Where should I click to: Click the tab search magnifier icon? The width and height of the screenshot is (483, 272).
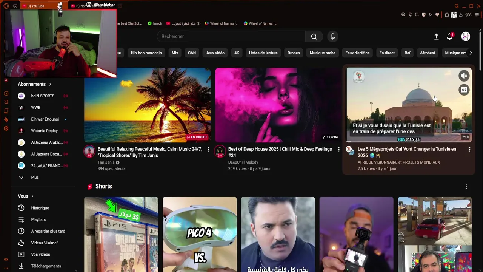click(x=457, y=6)
